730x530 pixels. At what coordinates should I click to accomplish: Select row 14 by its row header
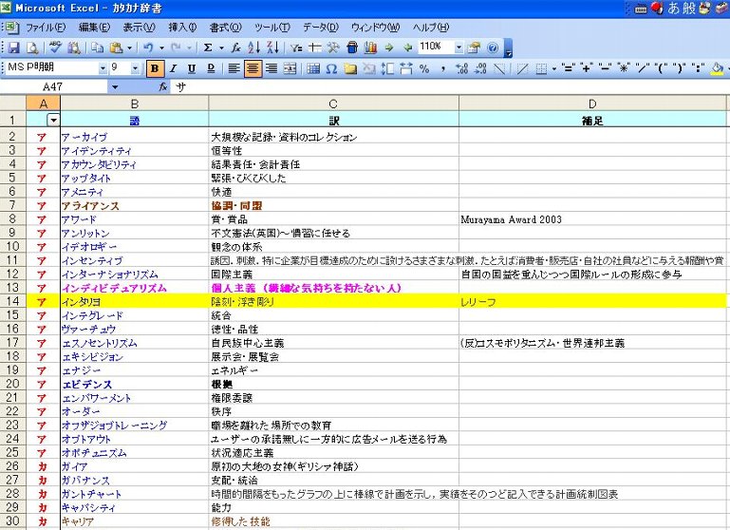[x=12, y=302]
